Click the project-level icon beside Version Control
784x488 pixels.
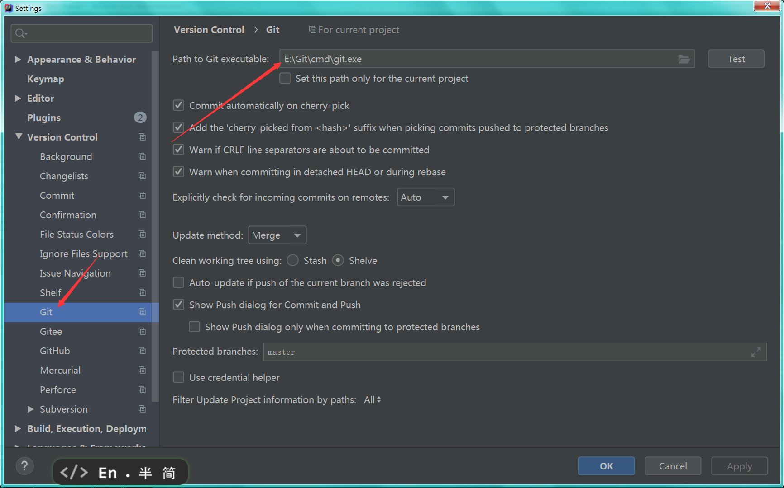tap(142, 137)
